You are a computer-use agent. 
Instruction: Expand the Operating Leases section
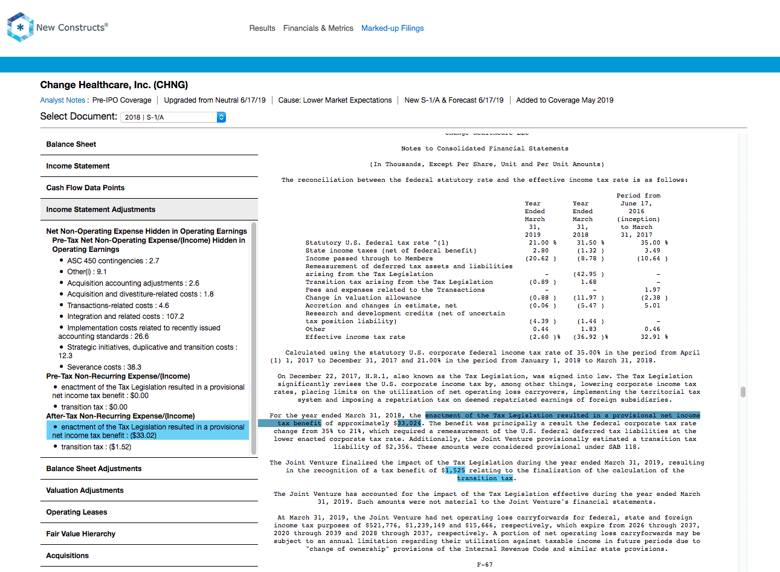149,512
